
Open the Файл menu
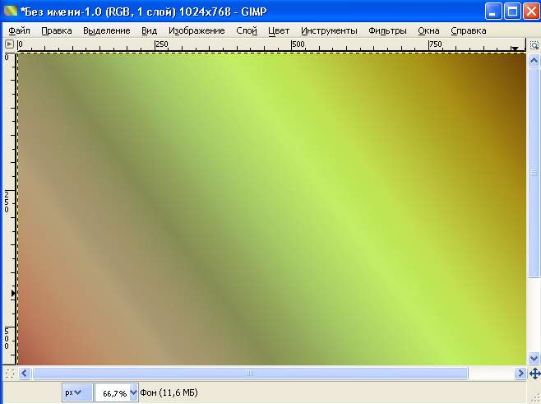point(20,30)
